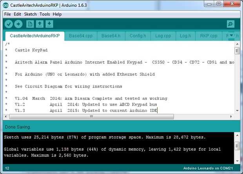Open the Sketch menu

31,14
